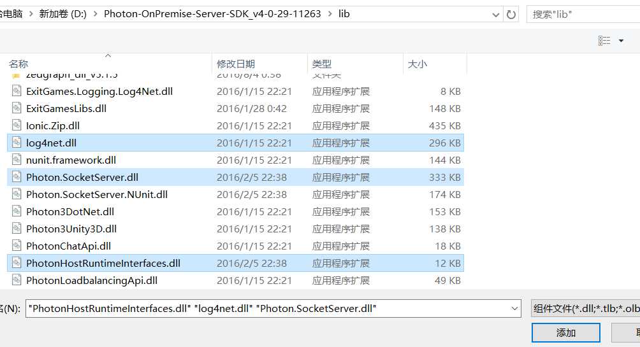Sort by 类型 column header

(x=322, y=64)
